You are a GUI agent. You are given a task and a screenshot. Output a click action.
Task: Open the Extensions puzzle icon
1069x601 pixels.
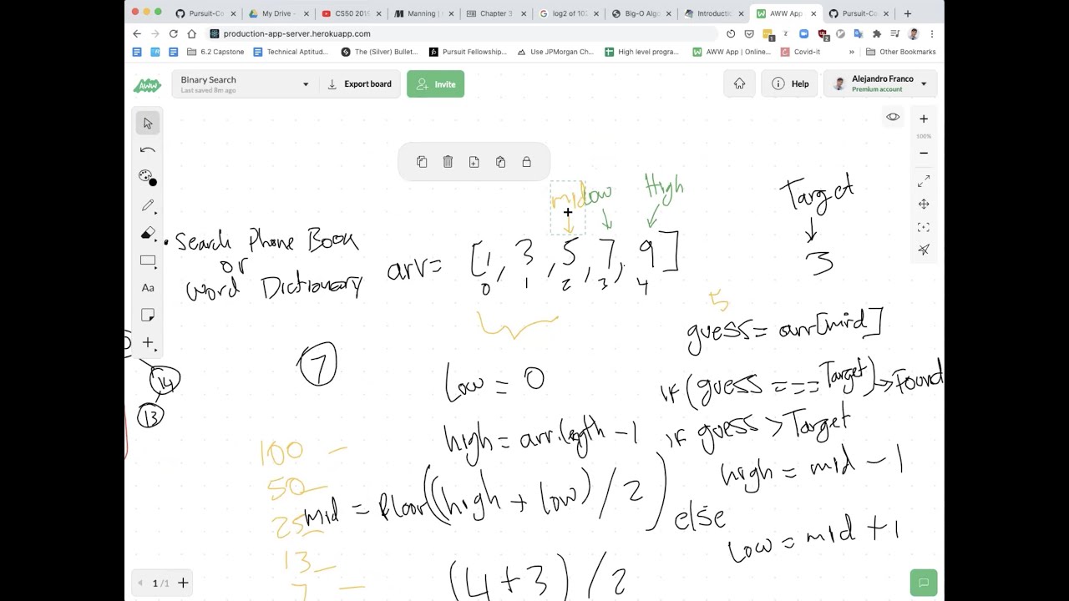point(876,33)
